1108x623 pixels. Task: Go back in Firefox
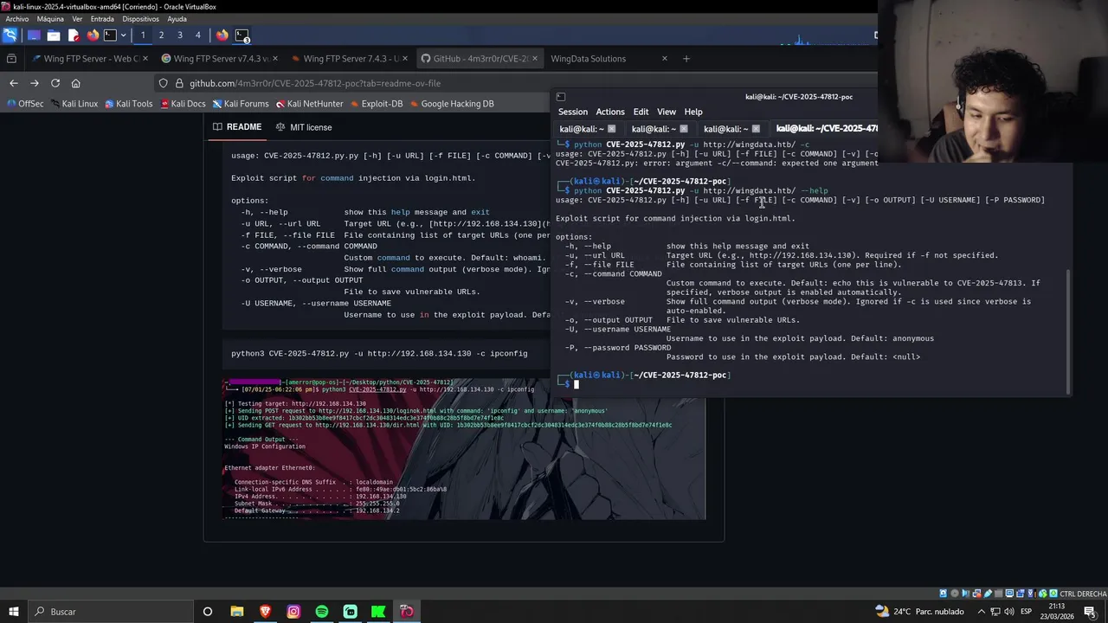[13, 83]
